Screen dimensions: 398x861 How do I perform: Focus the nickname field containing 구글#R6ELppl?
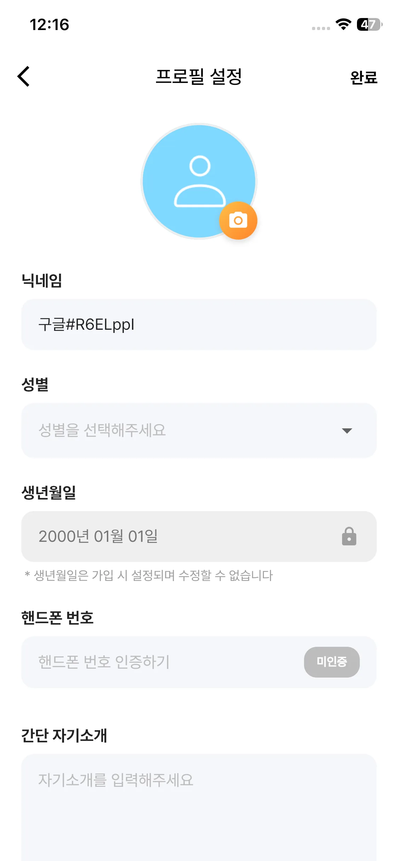point(199,324)
